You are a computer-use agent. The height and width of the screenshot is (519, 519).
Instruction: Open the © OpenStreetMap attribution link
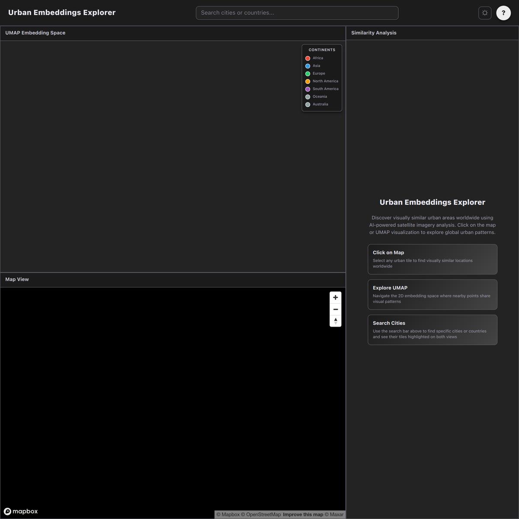click(261, 515)
